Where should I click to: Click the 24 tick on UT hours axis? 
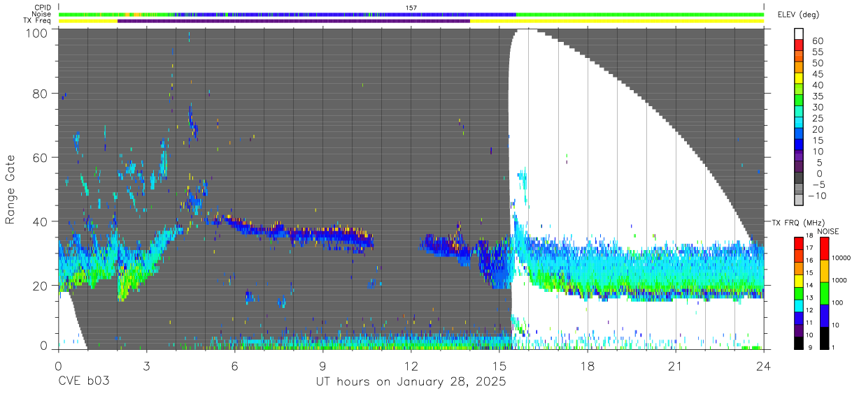pos(764,366)
